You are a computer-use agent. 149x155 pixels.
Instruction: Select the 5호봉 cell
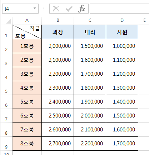(x=27, y=102)
